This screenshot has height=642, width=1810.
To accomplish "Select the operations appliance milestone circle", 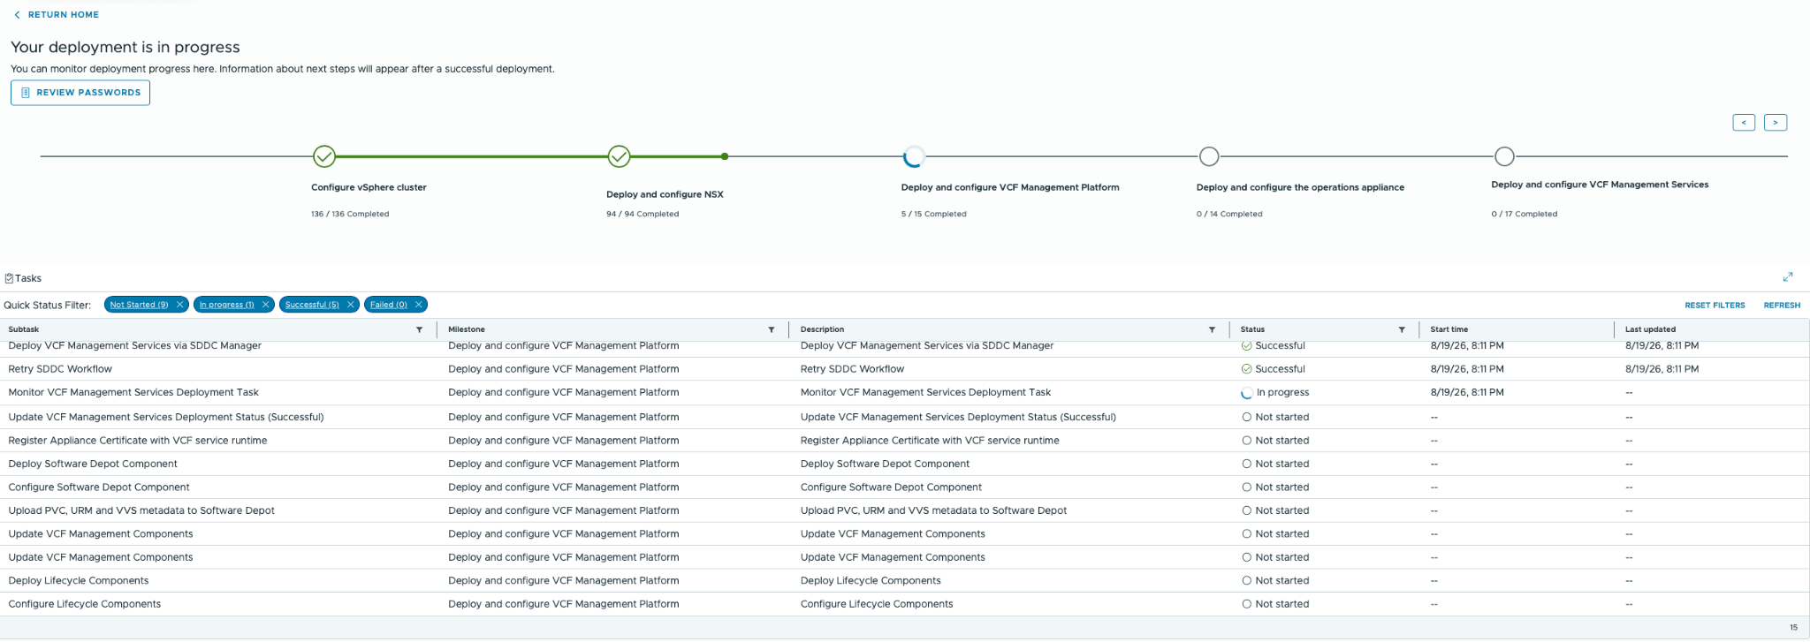I will (1209, 156).
